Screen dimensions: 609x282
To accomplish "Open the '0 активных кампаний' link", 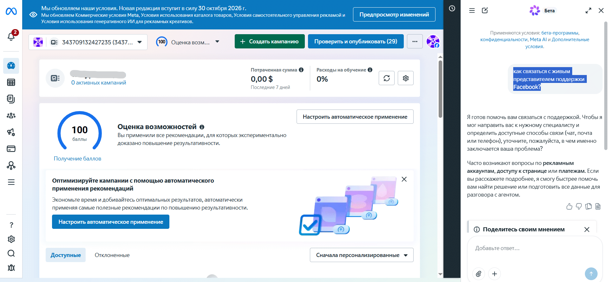I will coord(99,83).
